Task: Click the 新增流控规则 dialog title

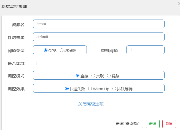Action: click(14, 7)
